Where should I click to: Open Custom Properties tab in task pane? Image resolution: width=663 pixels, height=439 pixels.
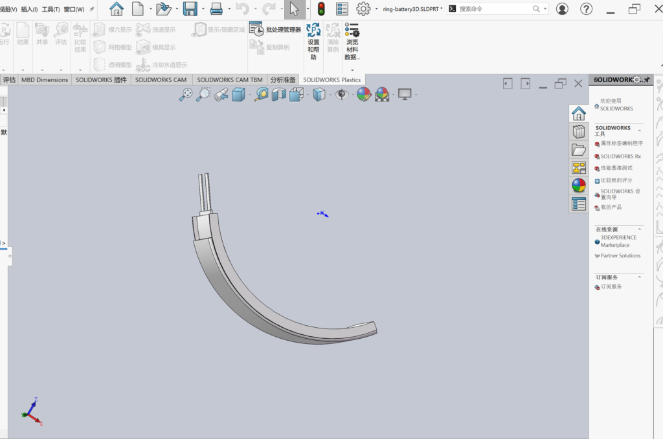[578, 204]
